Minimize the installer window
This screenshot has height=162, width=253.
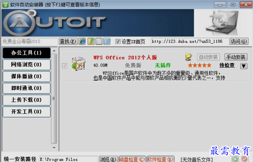click(220, 5)
